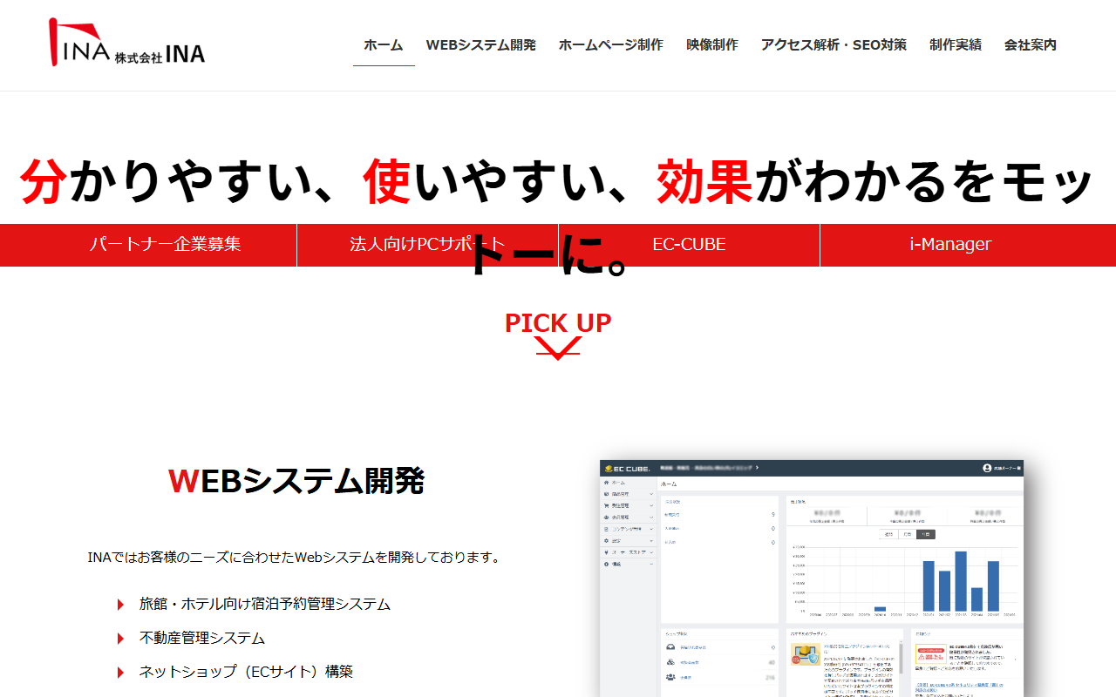Click the user account icon in the dashboard image
The image size is (1116, 697).
coord(987,469)
